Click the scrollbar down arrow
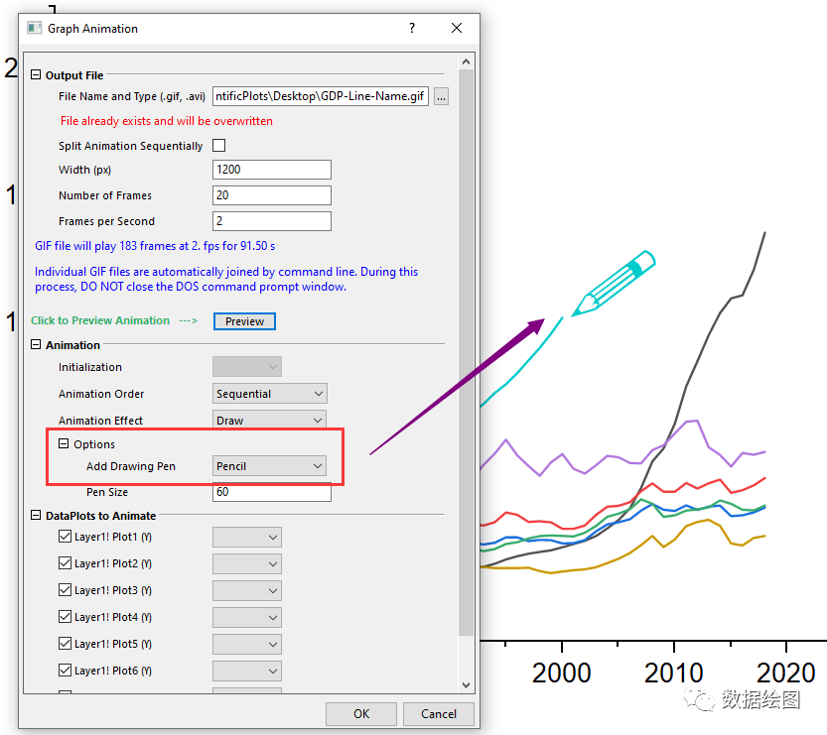The width and height of the screenshot is (827, 735). 466,683
